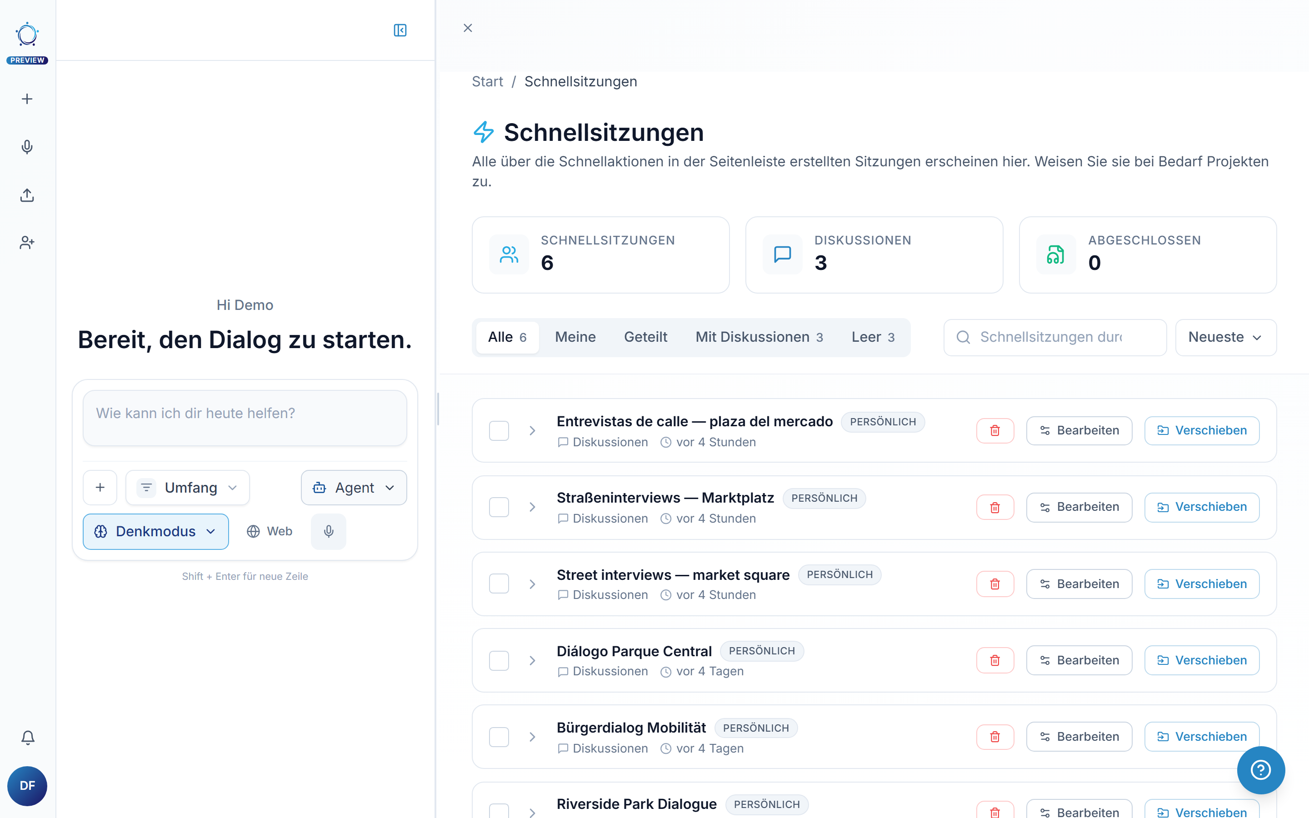Click Bearbeiten for Diálogo Parque Central

click(1079, 660)
